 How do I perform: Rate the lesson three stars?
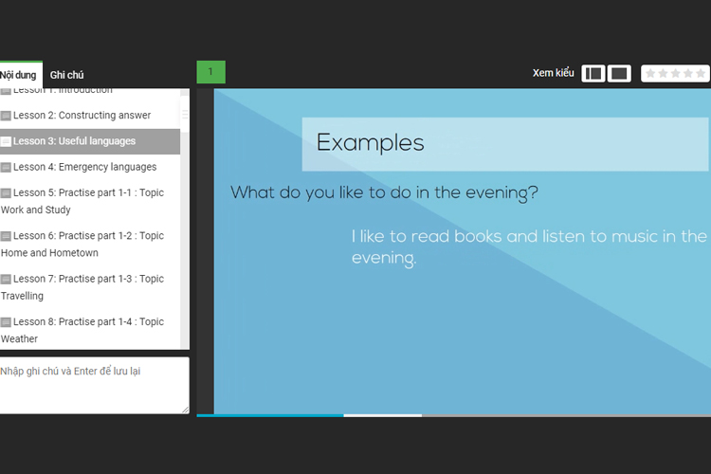pos(675,73)
